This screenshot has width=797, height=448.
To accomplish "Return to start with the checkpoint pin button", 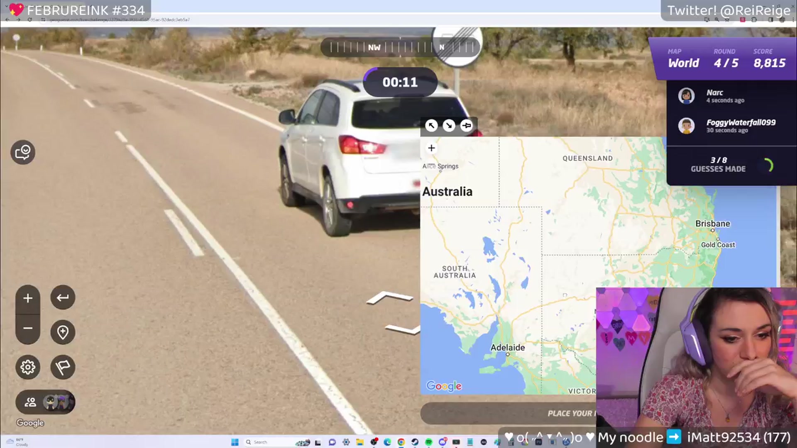I will tap(63, 332).
